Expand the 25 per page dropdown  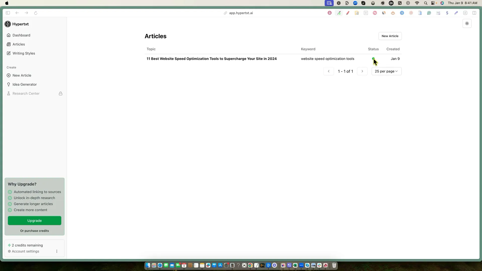[x=386, y=71]
